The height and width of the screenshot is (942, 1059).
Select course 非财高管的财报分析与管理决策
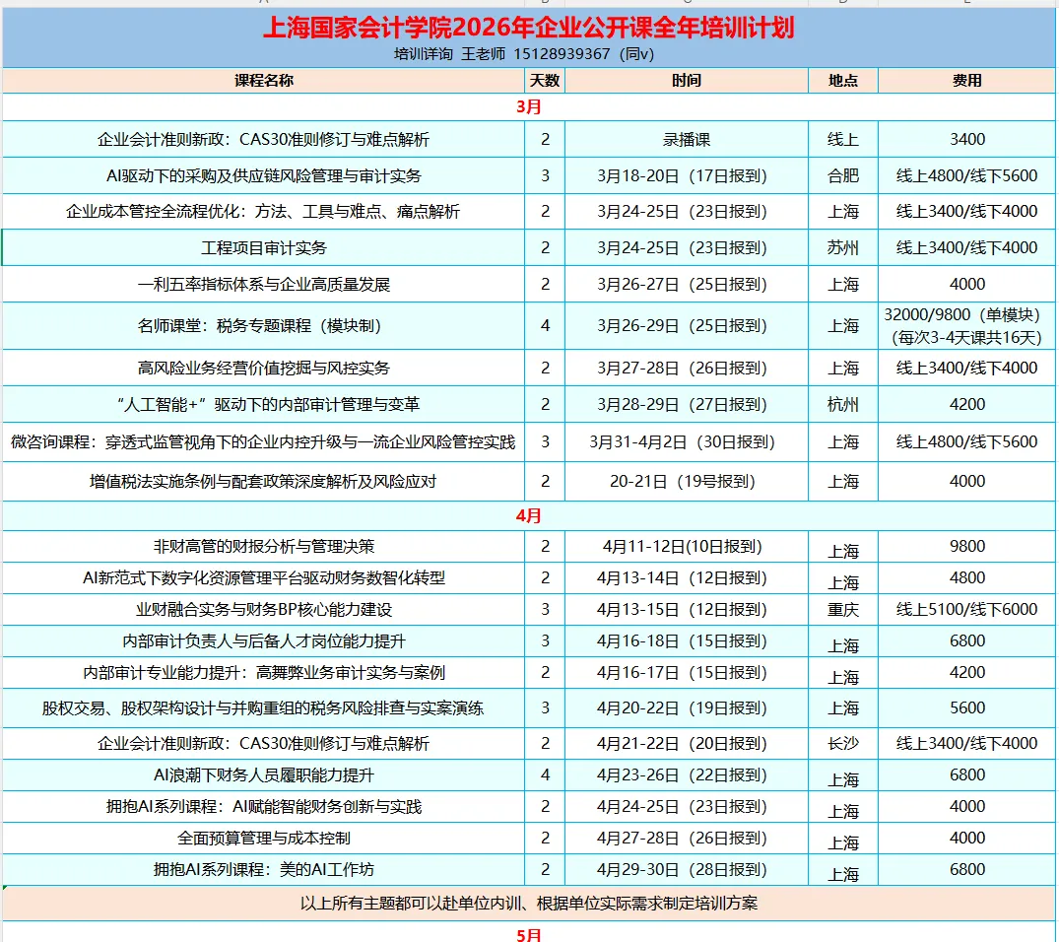[263, 546]
